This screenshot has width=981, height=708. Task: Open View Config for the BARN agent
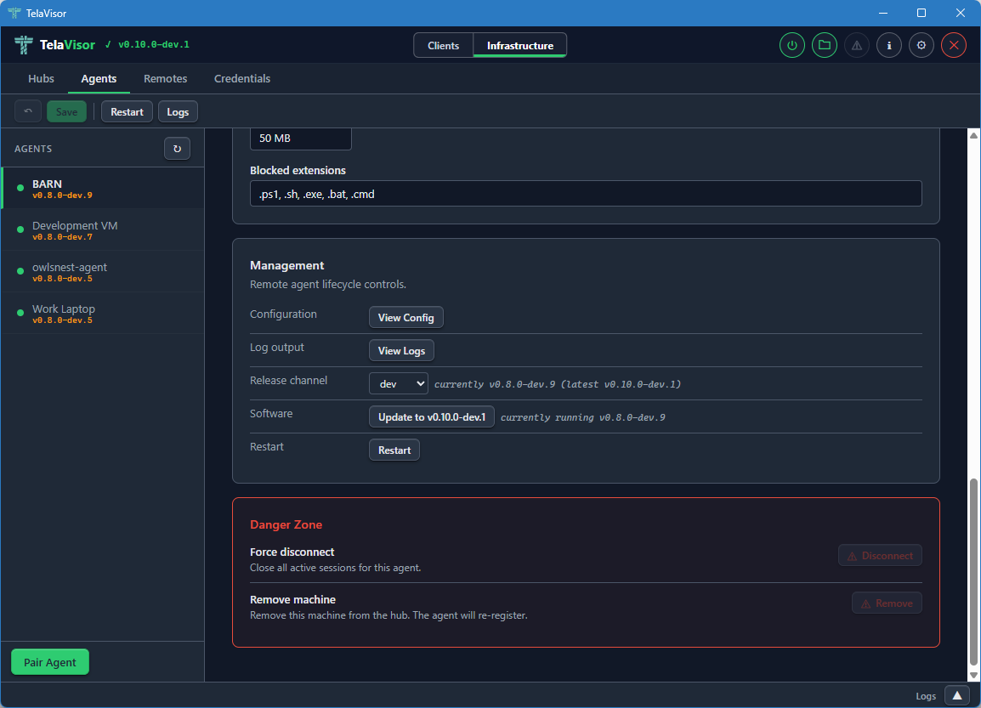[x=405, y=317]
